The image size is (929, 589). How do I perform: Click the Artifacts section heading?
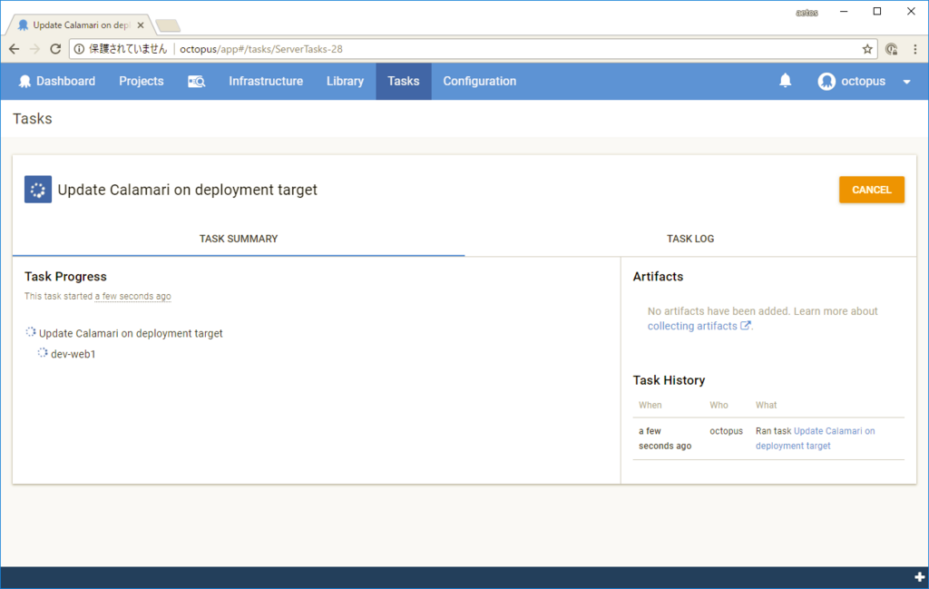coord(658,277)
